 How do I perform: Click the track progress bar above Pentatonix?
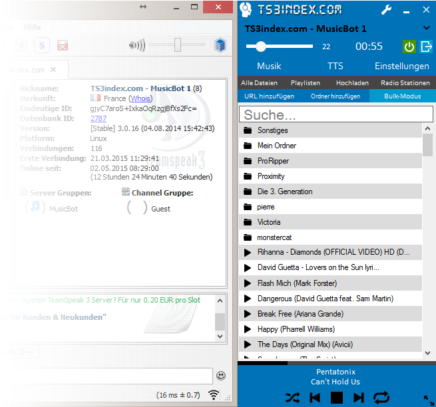point(337,363)
